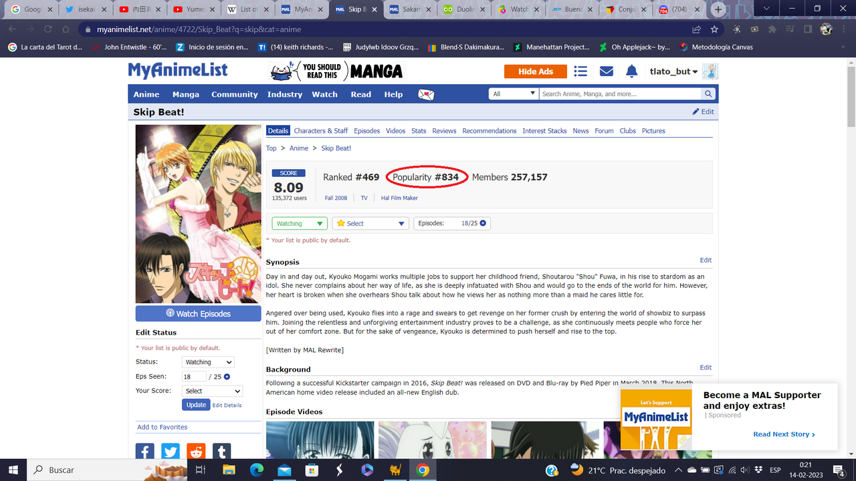
Task: Open the messages envelope icon
Action: [606, 71]
